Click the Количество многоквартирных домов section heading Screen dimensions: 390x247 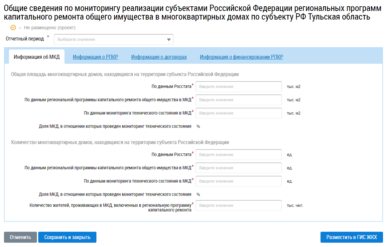(x=120, y=142)
